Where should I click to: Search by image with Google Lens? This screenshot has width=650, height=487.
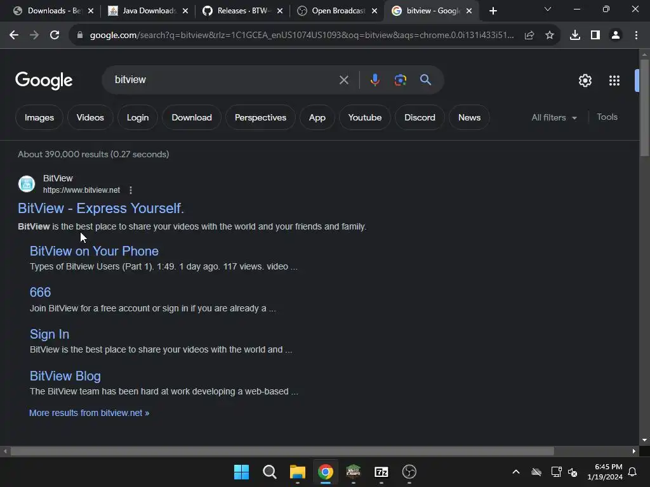400,79
